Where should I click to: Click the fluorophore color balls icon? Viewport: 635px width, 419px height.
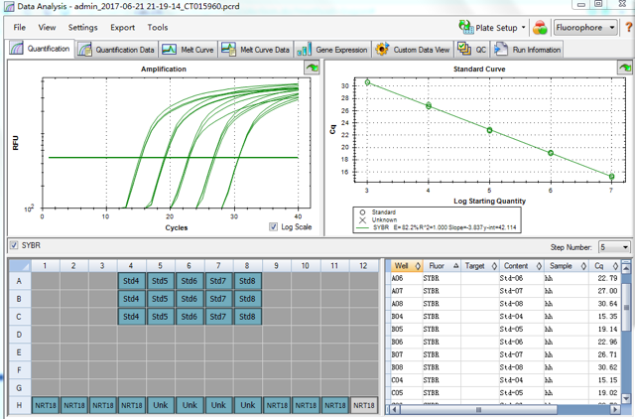coord(540,28)
